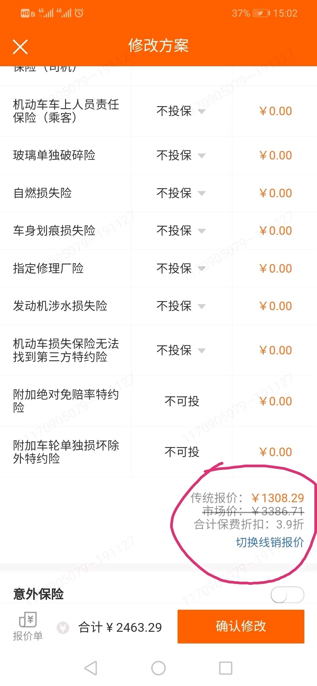
Task: Tap 不可投 status for 附加绝对免赔率特约险
Action: click(x=182, y=401)
